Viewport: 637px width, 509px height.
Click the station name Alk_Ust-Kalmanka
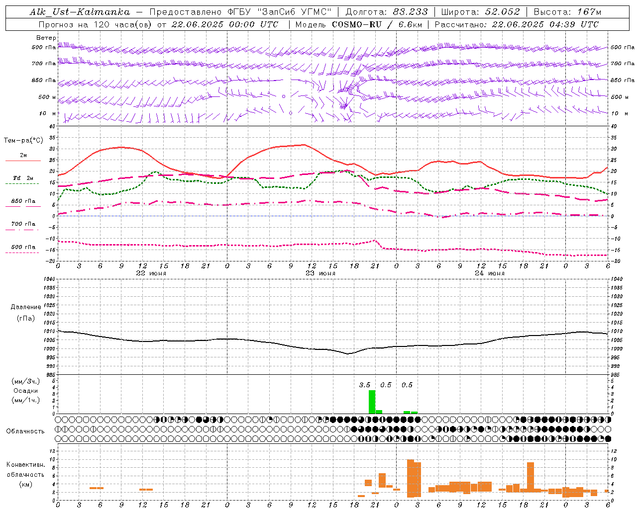click(x=80, y=12)
